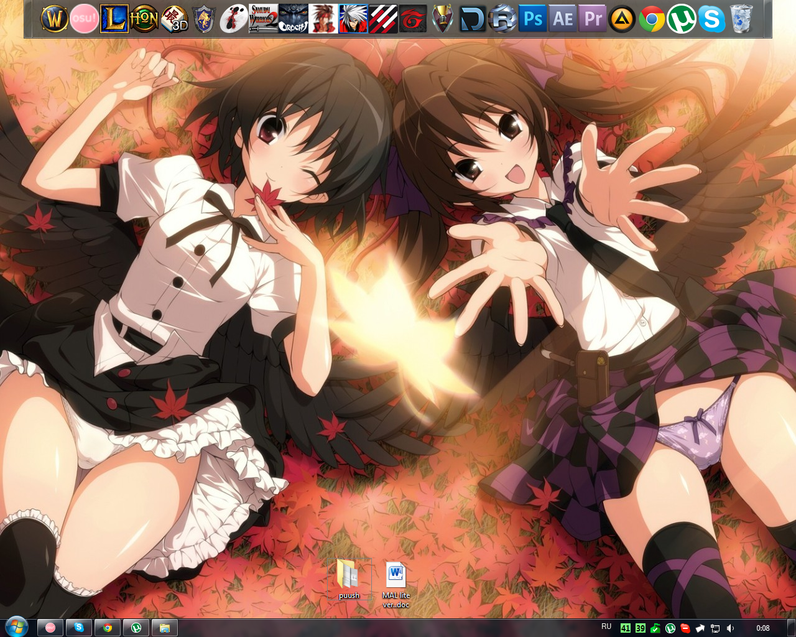Open the volume control in the tray
Image resolution: width=796 pixels, height=637 pixels.
pyautogui.click(x=729, y=628)
